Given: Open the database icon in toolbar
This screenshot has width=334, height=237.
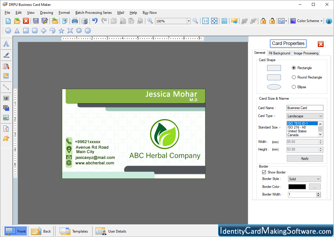Looking at the screenshot, I should tap(85, 21).
